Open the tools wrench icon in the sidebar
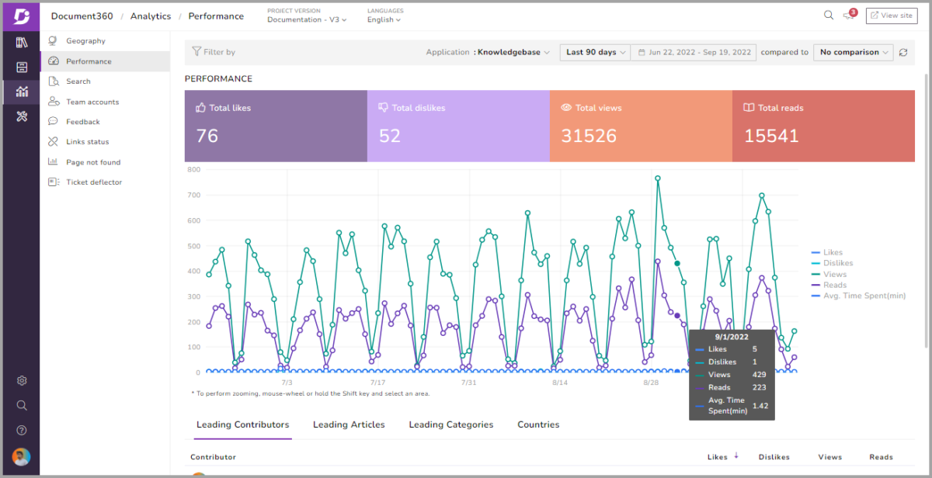The image size is (932, 478). coord(21,116)
